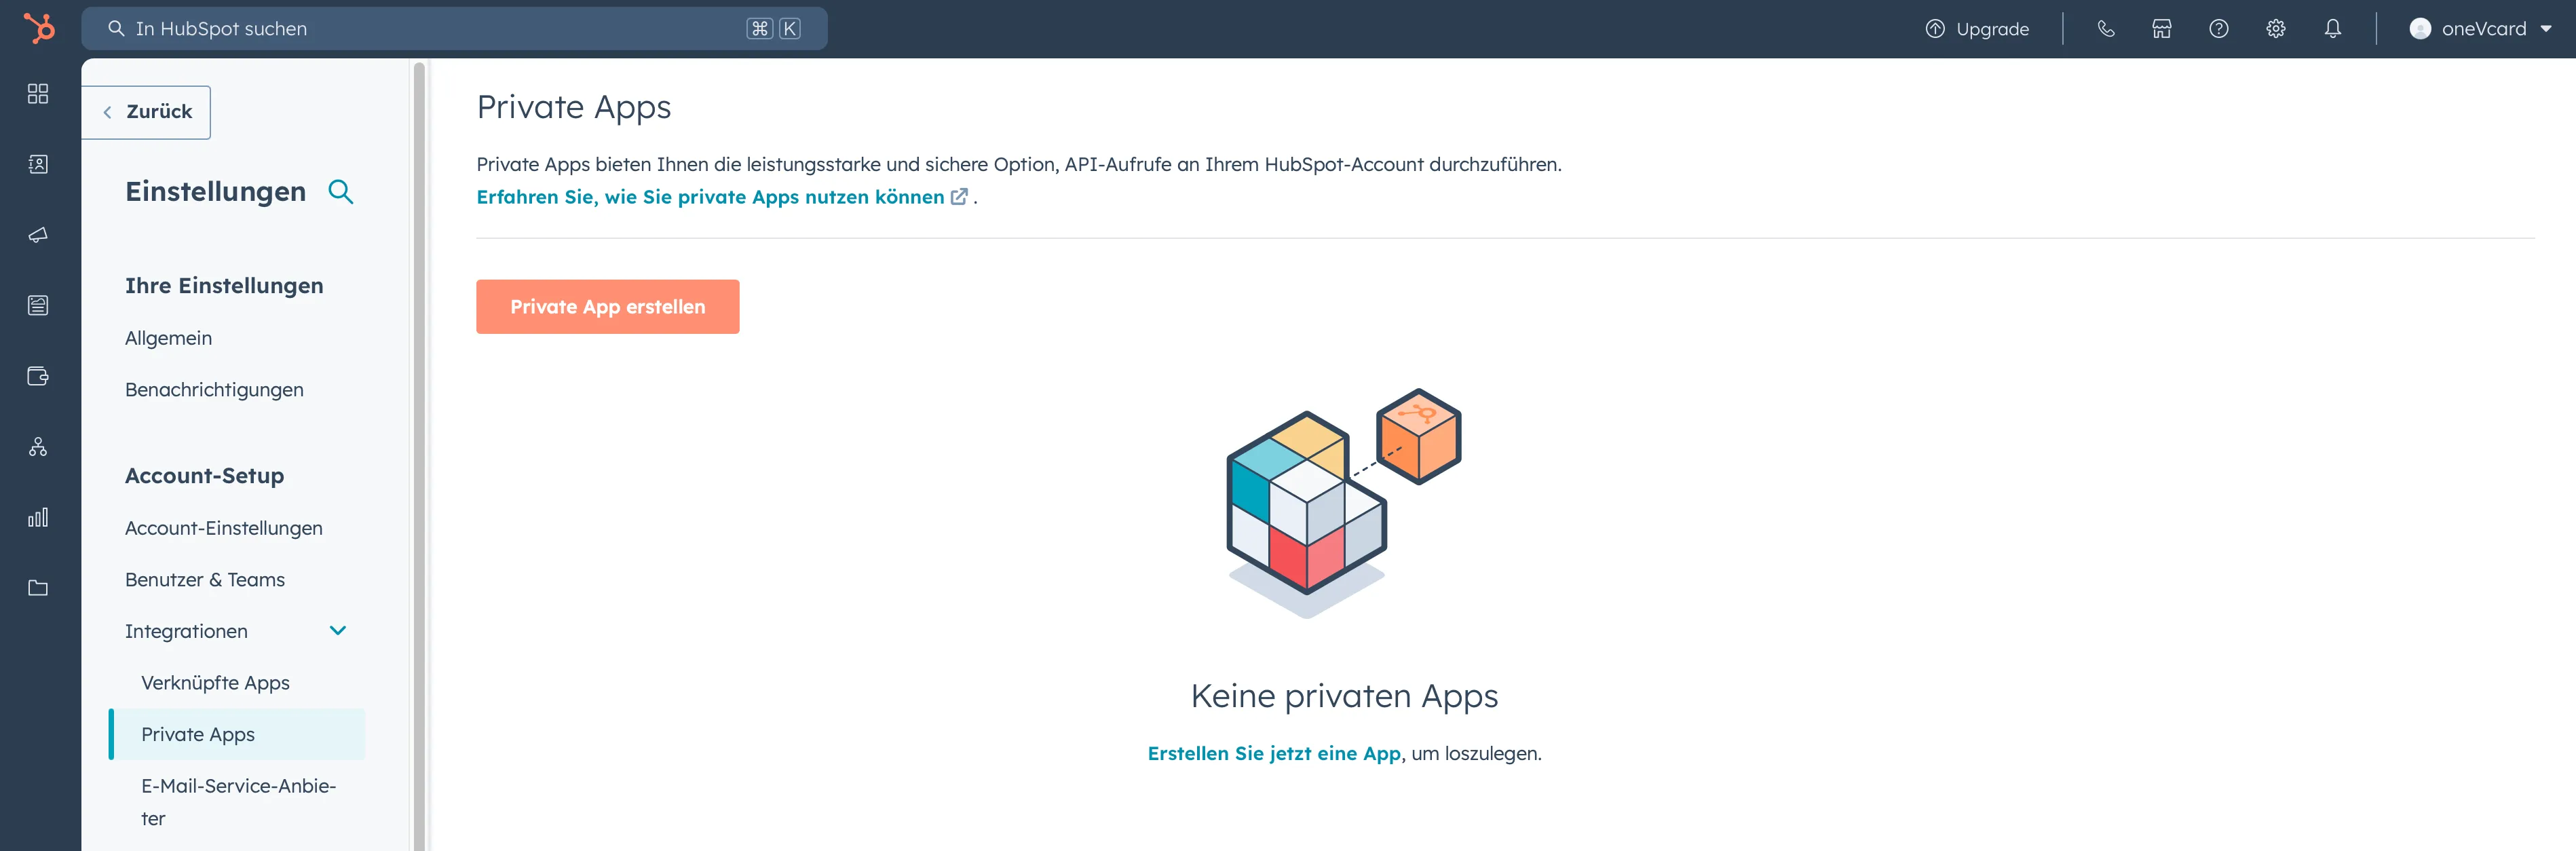Open the oneVcard account dropdown

tap(2481, 29)
